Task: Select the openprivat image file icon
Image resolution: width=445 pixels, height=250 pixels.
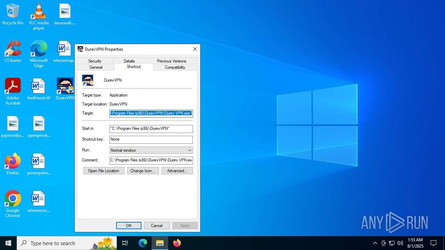Action: click(x=39, y=127)
